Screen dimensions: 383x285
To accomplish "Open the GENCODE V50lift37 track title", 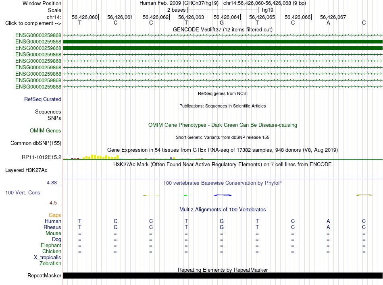I will pyautogui.click(x=223, y=29).
